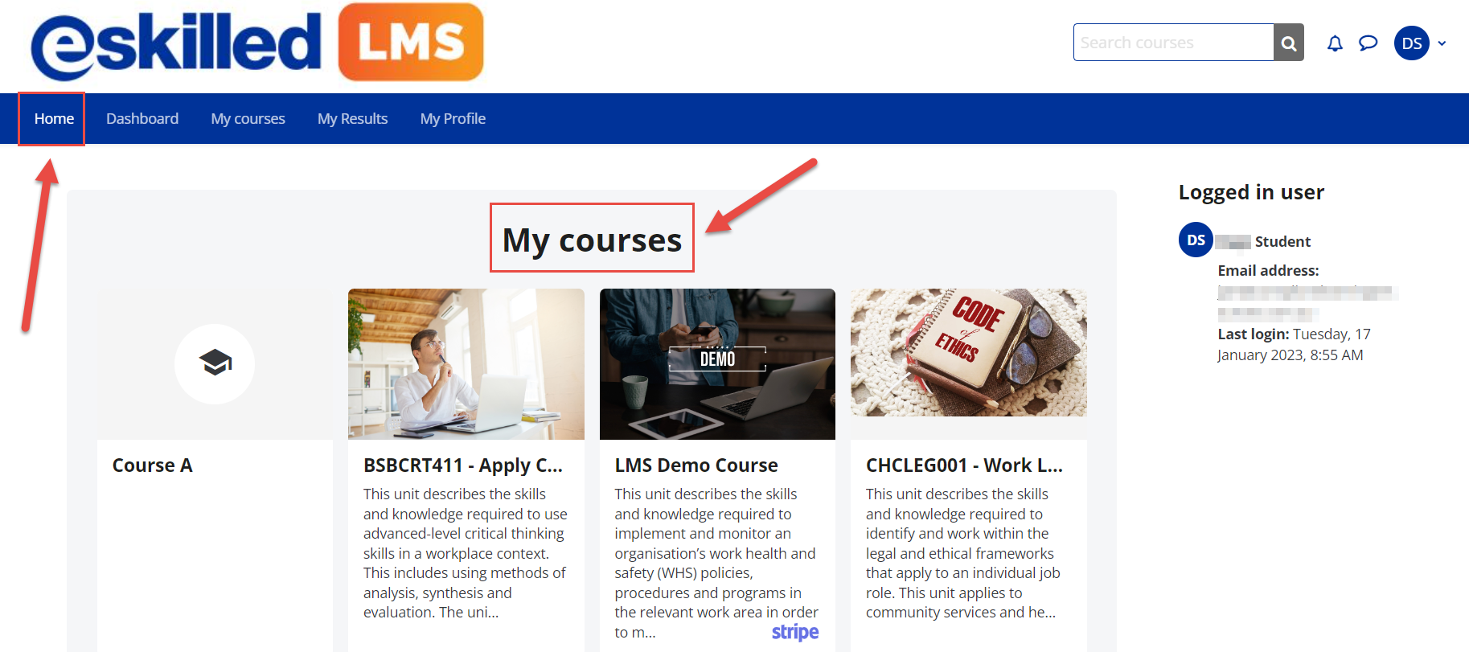
Task: Click the Code of Ethics course thumbnail
Action: click(x=969, y=352)
